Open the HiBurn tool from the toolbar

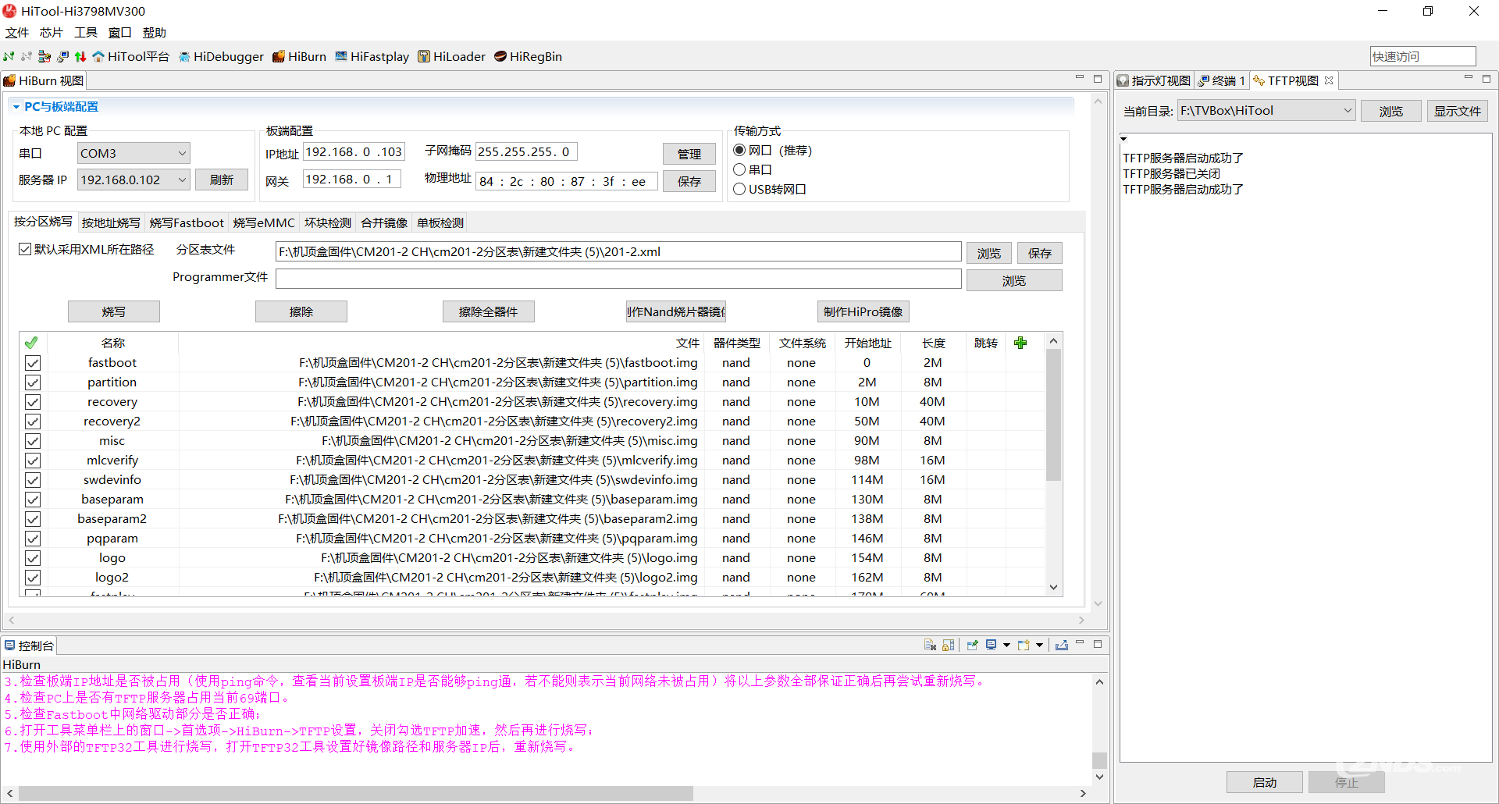point(299,56)
